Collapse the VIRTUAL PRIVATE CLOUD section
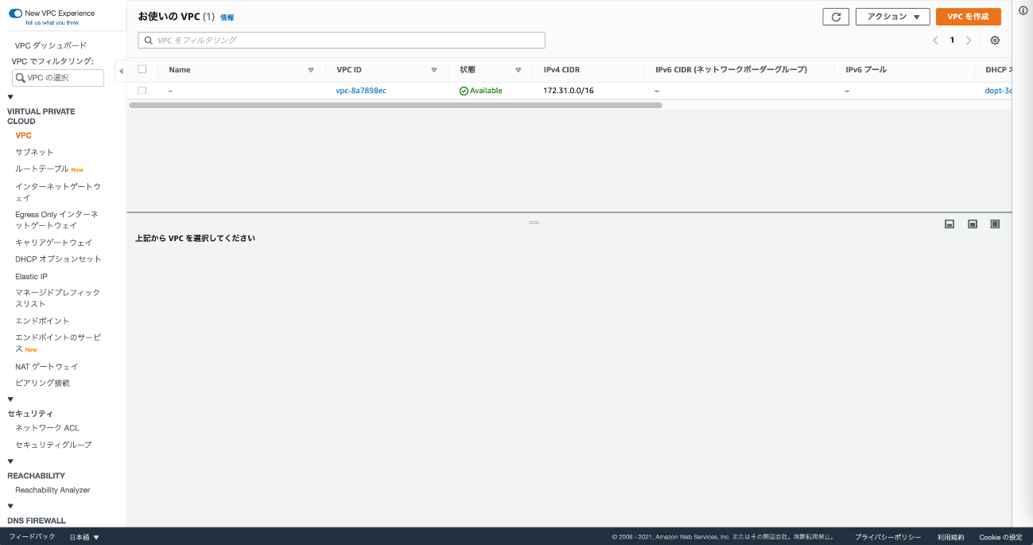The image size is (1033, 545). click(x=10, y=97)
